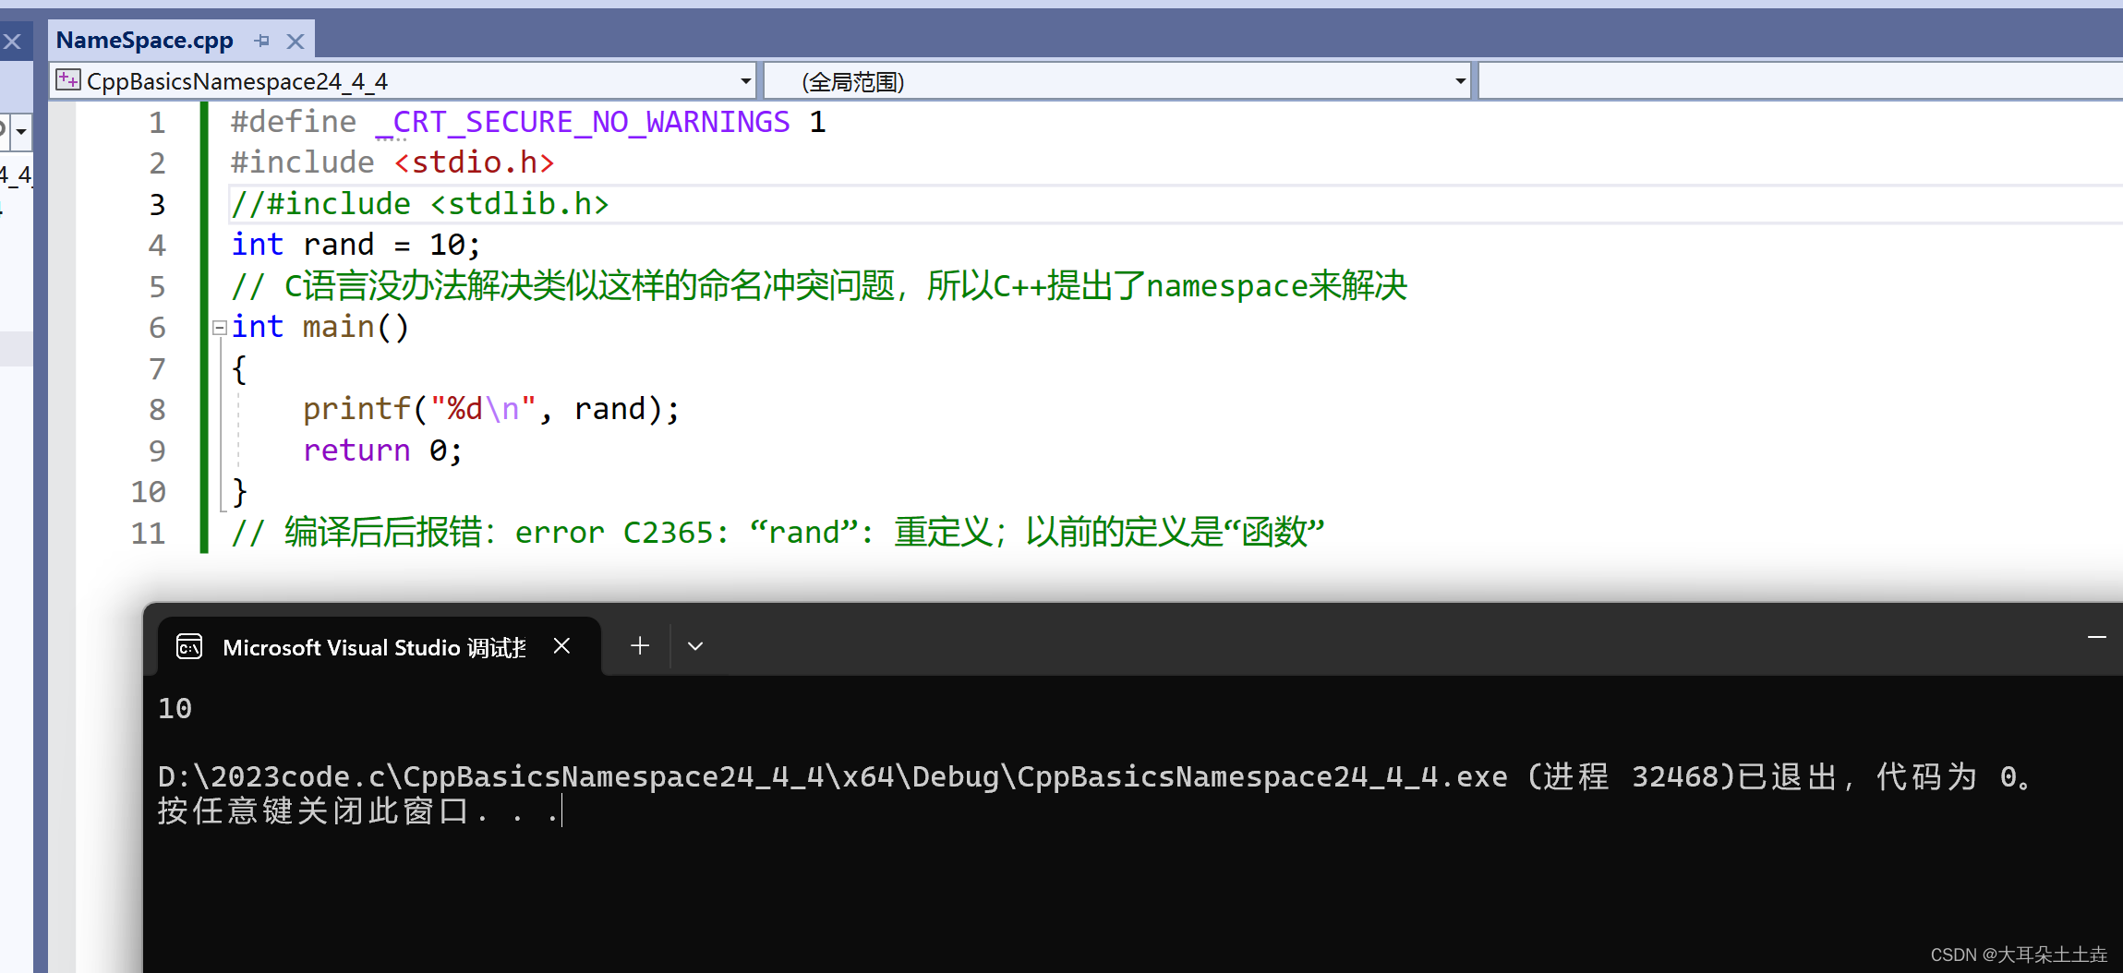
Task: Click <stdio.h> on line 2
Action: coord(475,163)
